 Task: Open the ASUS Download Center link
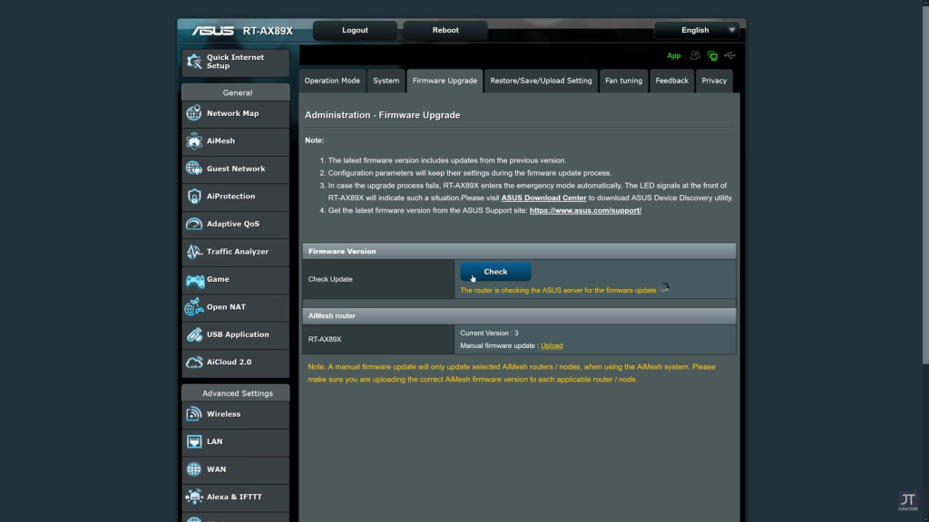tap(544, 198)
